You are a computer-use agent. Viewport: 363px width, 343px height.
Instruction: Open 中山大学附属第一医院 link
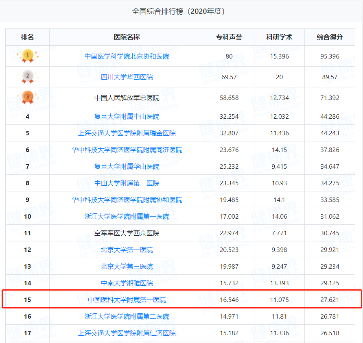[127, 183]
